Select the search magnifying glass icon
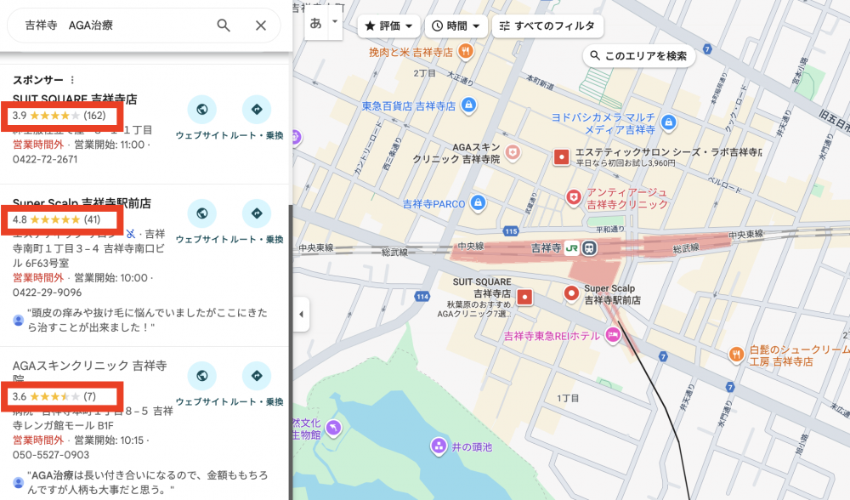The image size is (850, 500). click(223, 26)
